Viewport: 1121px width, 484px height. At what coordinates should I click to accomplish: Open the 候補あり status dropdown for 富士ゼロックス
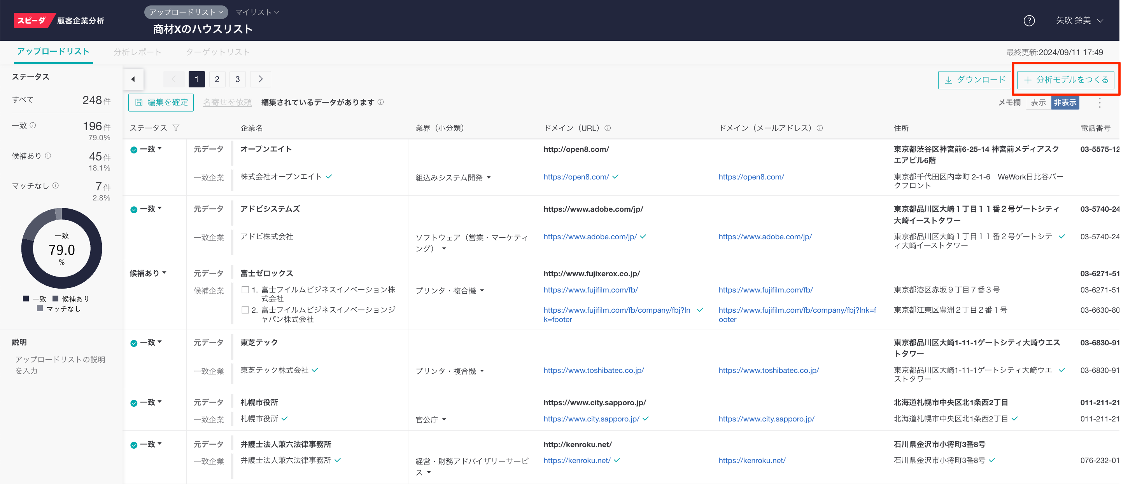coord(148,273)
